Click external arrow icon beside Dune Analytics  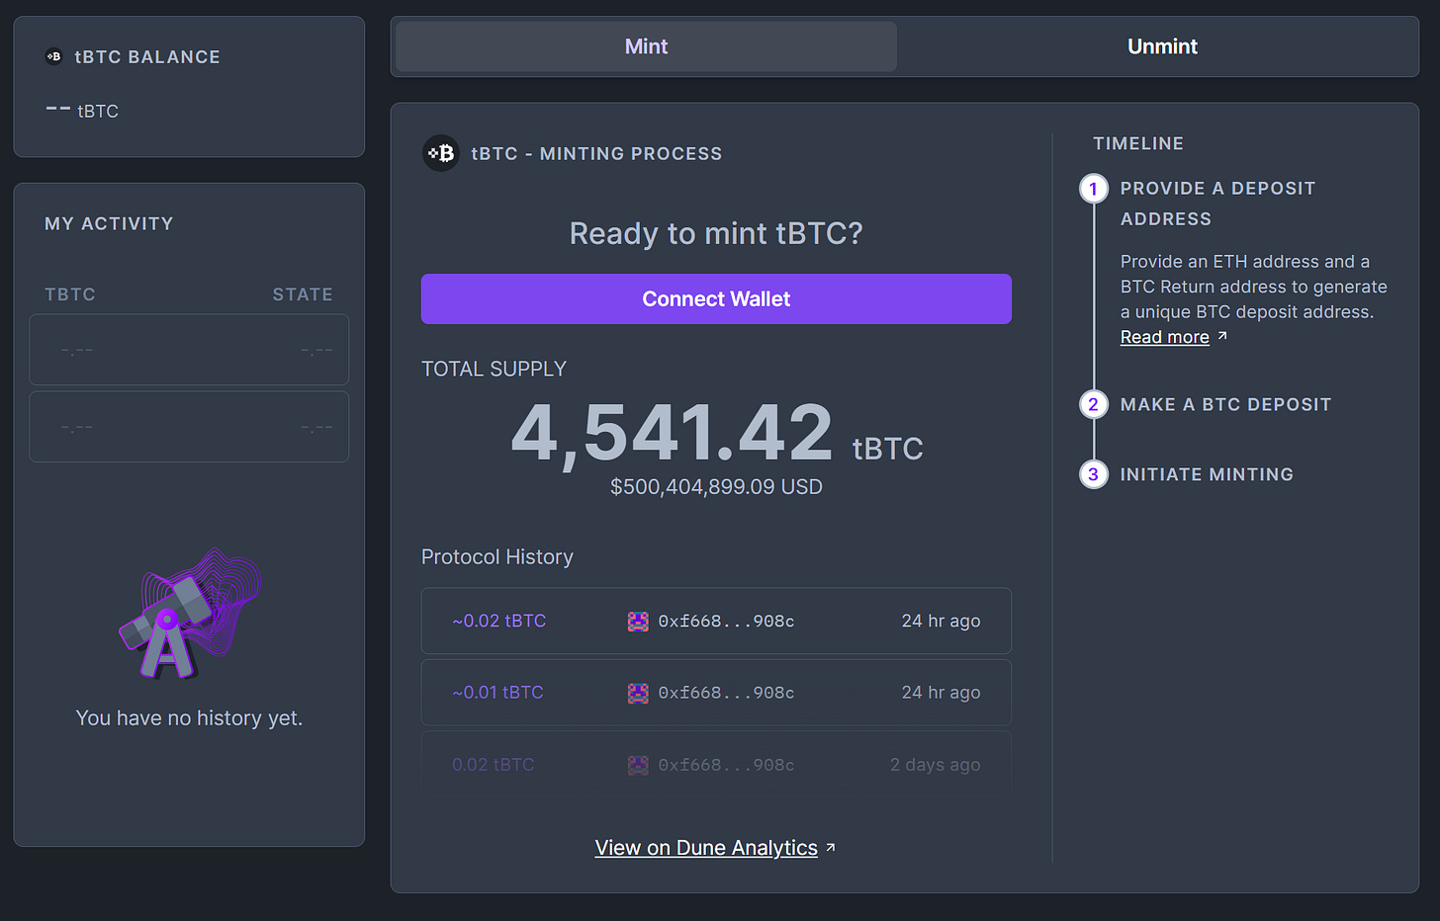click(831, 847)
